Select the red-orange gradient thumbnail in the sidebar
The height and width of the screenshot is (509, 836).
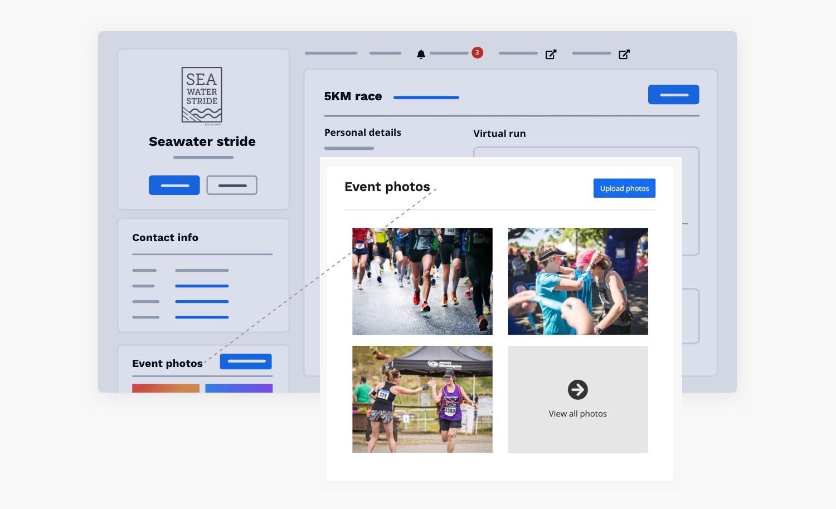pos(166,388)
